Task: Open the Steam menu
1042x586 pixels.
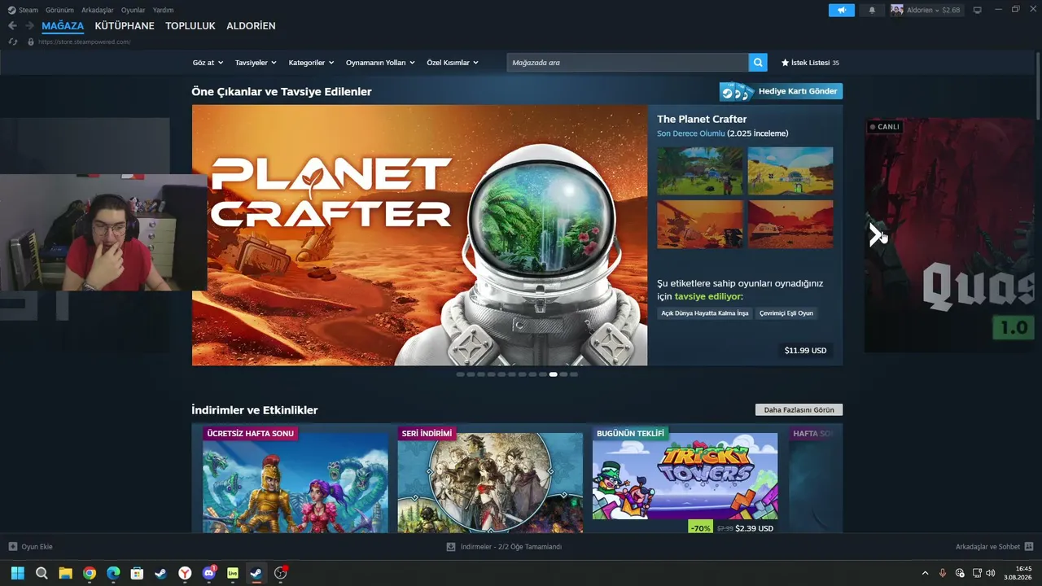Action: pos(28,10)
